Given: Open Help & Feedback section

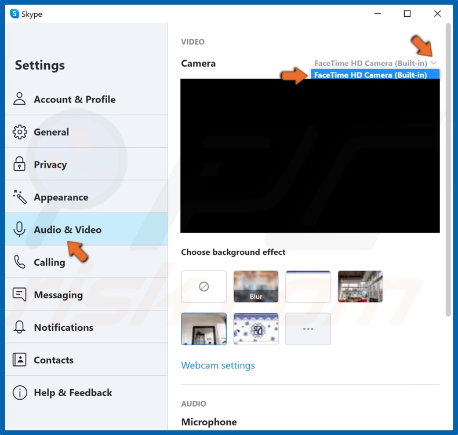Looking at the screenshot, I should 86,392.
